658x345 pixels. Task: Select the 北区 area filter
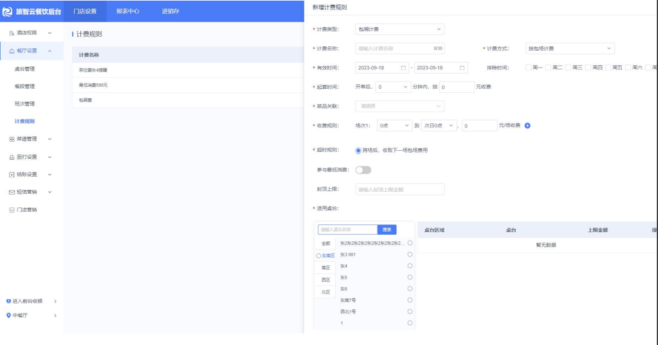click(x=326, y=292)
